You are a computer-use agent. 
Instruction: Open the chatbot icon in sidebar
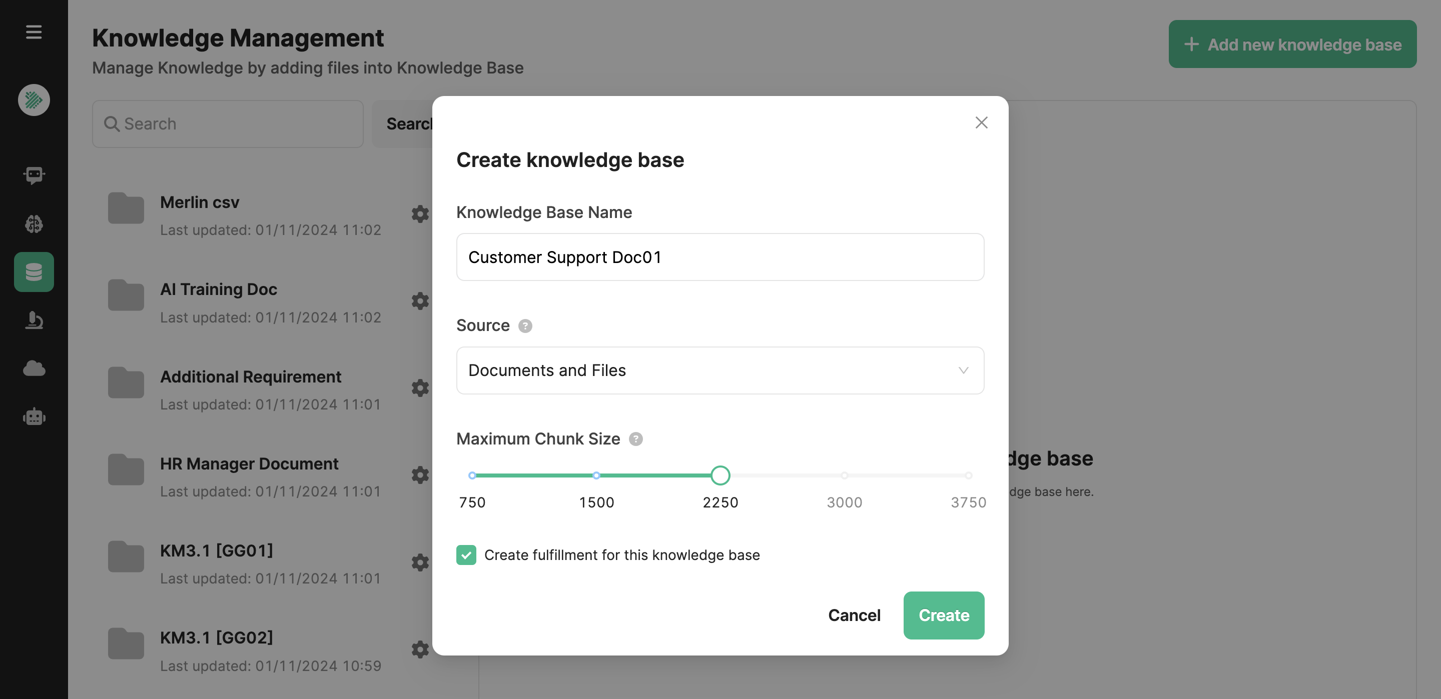click(34, 175)
